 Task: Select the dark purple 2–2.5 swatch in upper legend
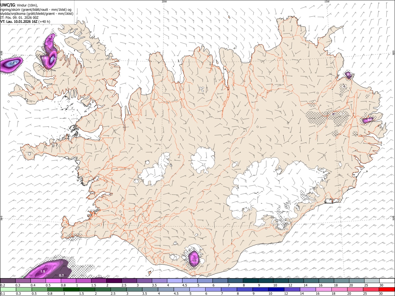coord(114,281)
